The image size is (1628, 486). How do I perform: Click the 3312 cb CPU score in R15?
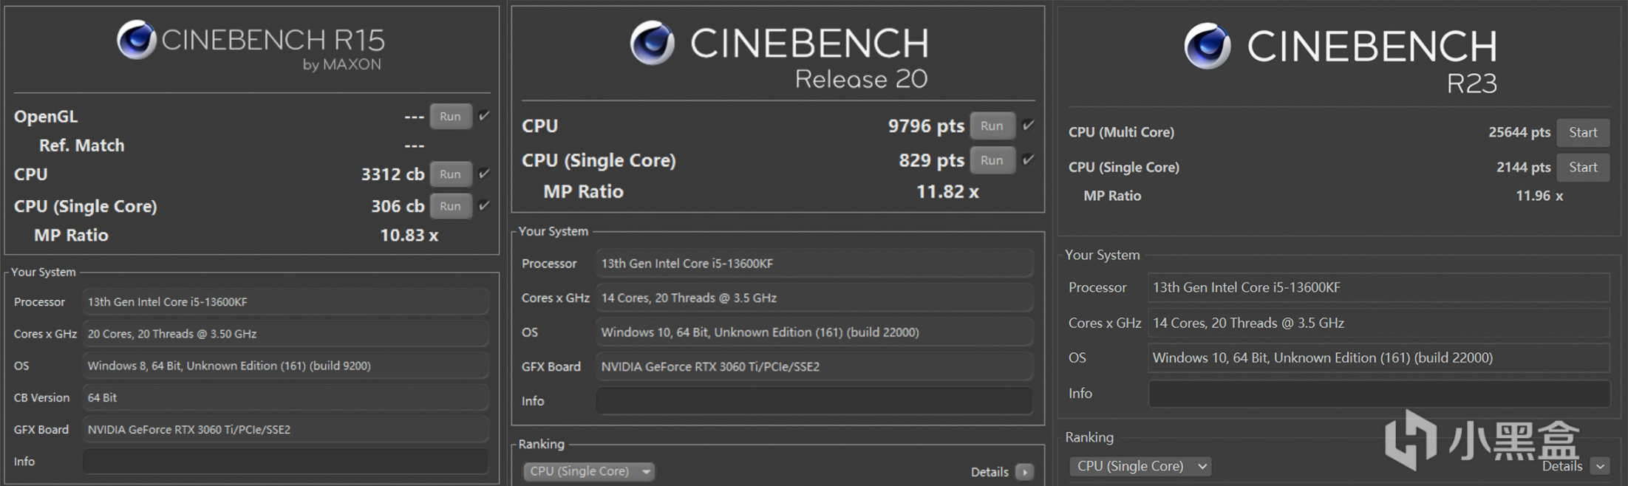392,174
